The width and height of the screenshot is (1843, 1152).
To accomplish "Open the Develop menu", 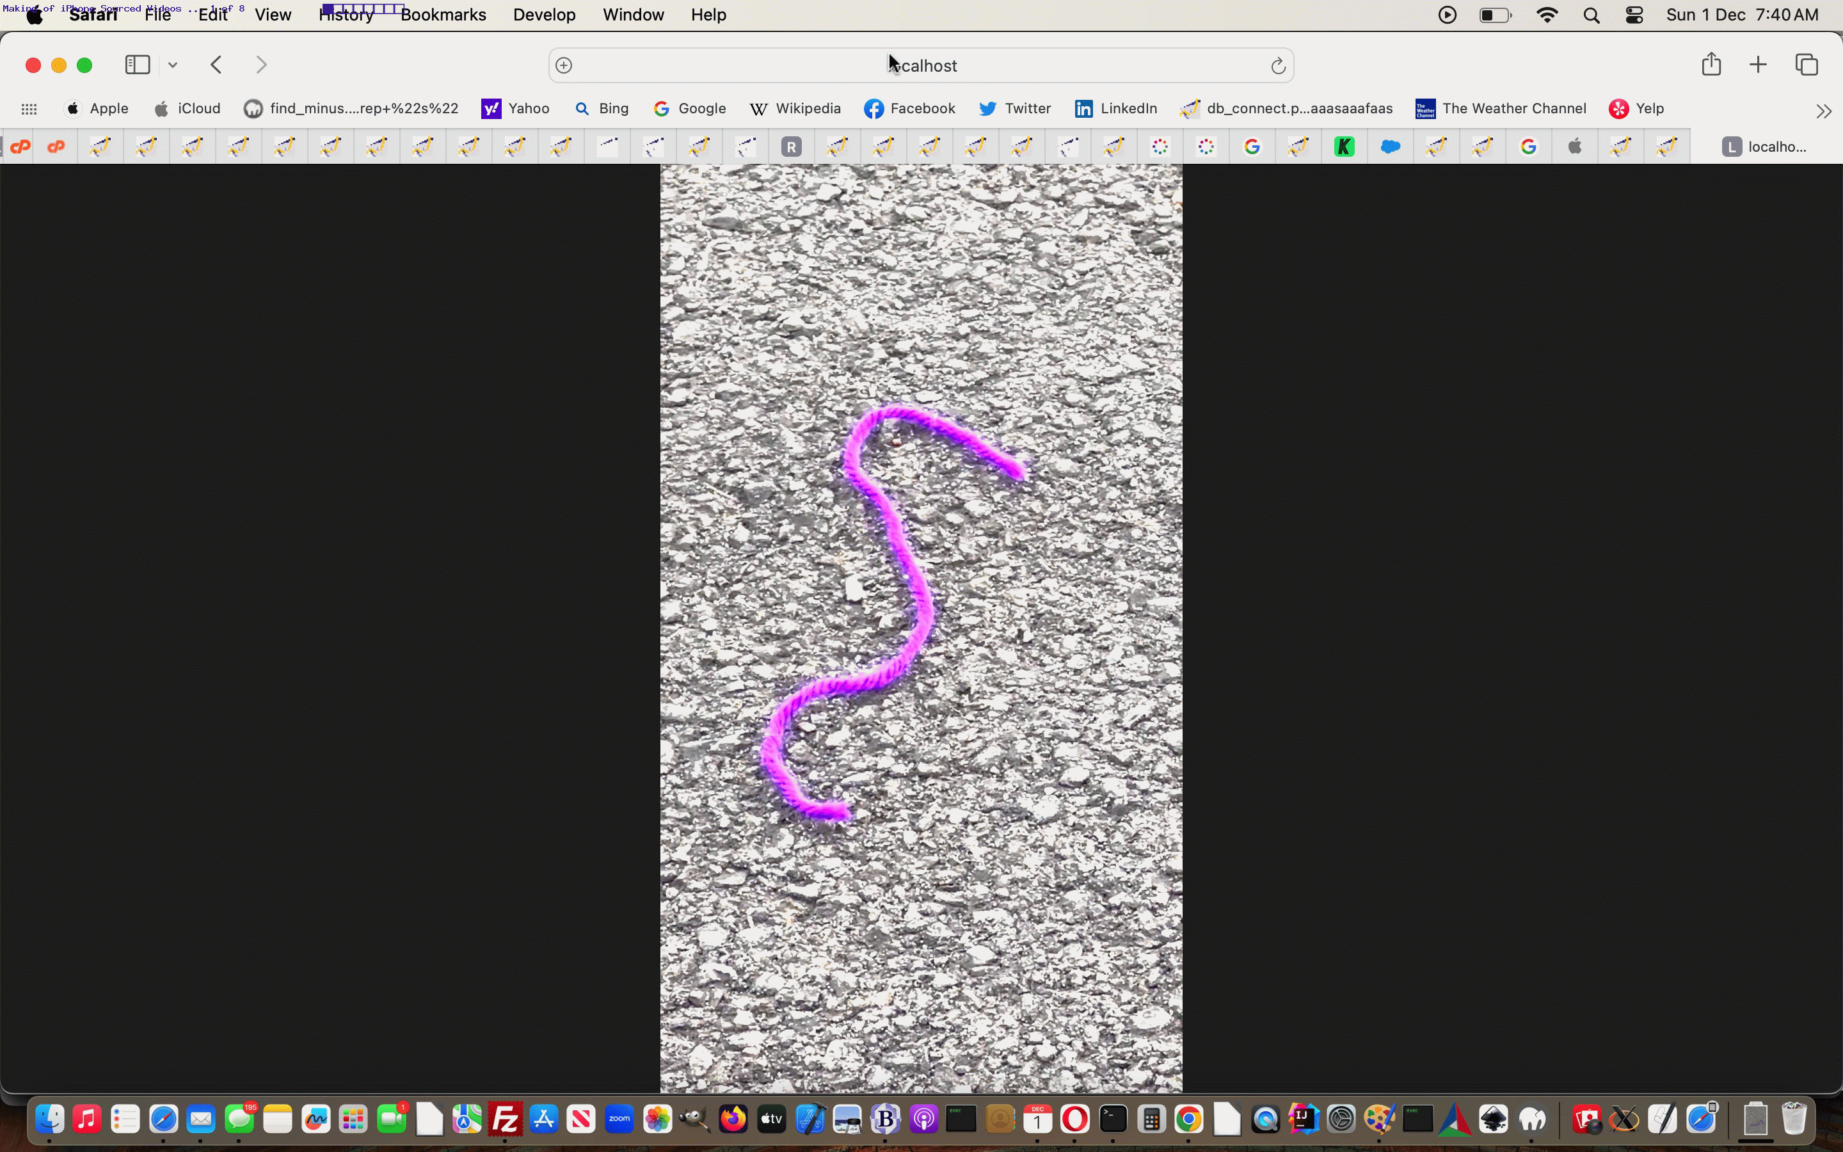I will tap(543, 15).
